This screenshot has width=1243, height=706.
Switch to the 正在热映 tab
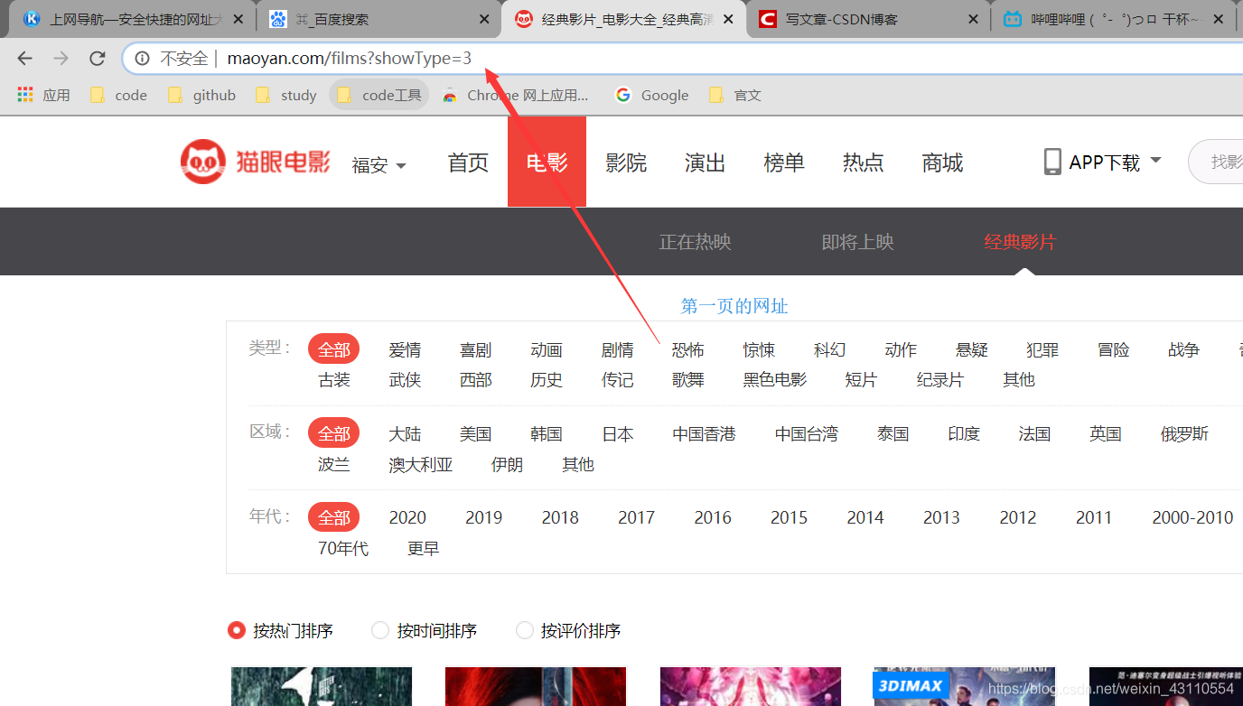coord(694,241)
